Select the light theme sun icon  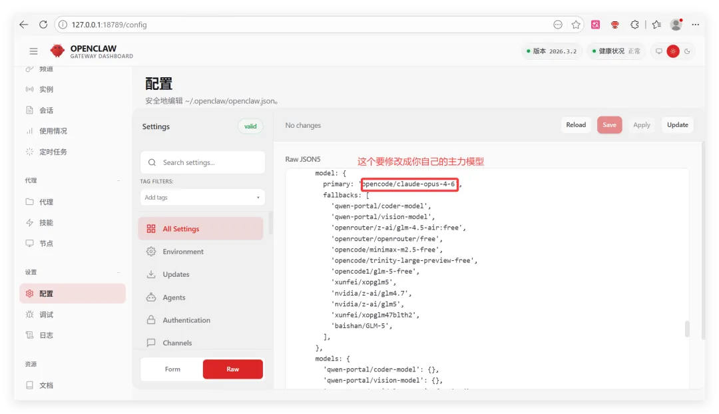pyautogui.click(x=673, y=51)
